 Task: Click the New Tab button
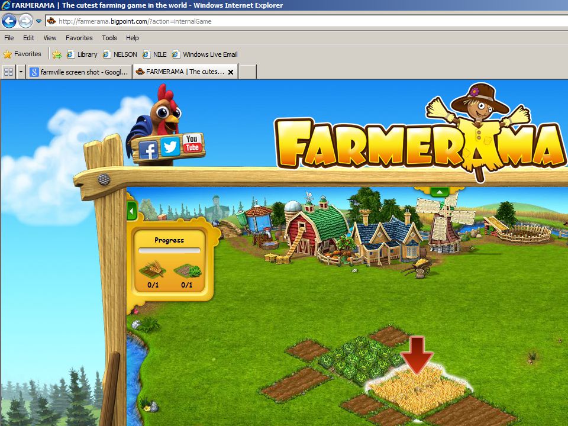tap(248, 72)
